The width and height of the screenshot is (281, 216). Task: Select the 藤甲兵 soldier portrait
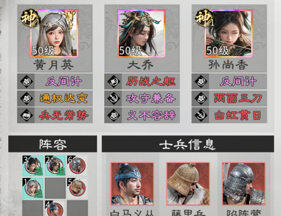pos(188,184)
